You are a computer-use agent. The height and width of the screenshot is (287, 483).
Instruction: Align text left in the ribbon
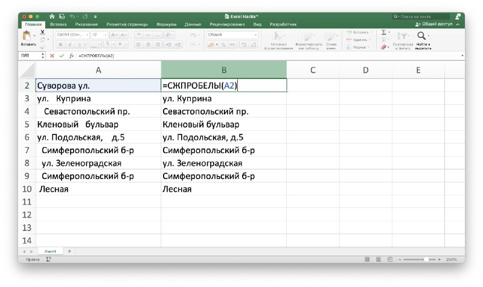[x=139, y=45]
